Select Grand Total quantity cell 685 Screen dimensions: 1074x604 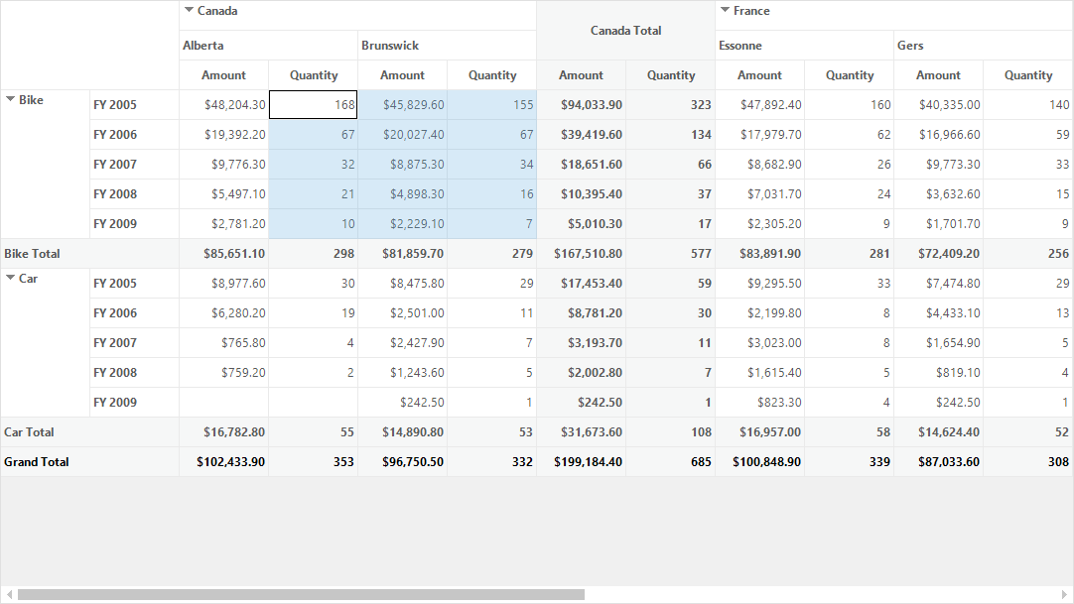pos(671,462)
